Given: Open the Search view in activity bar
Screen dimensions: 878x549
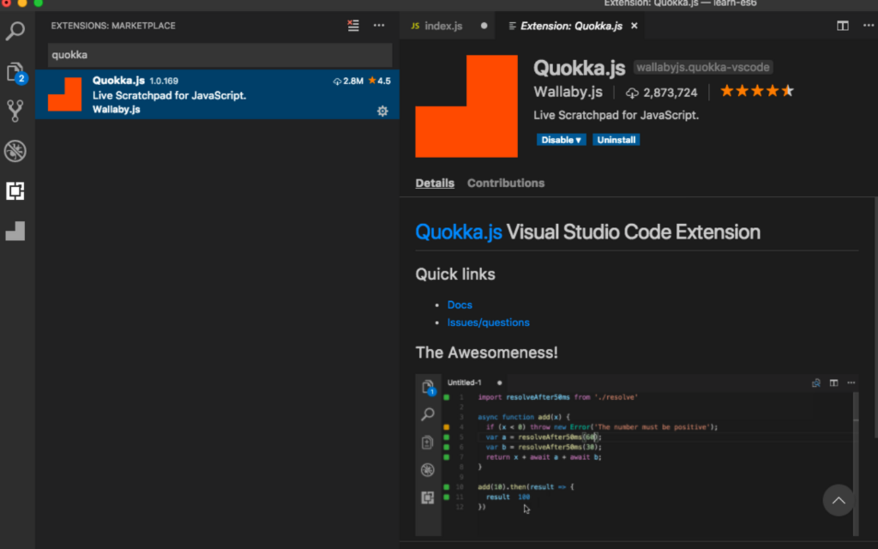Looking at the screenshot, I should 15,31.
